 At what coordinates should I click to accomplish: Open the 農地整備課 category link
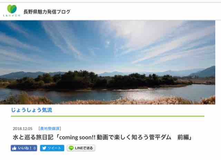(x=50, y=129)
